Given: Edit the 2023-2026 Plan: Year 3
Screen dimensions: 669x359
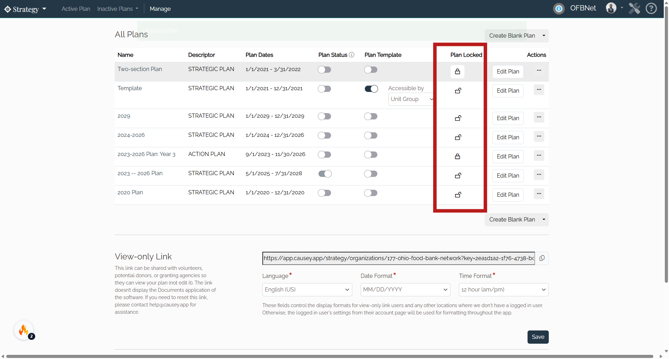Looking at the screenshot, I should 508,157.
